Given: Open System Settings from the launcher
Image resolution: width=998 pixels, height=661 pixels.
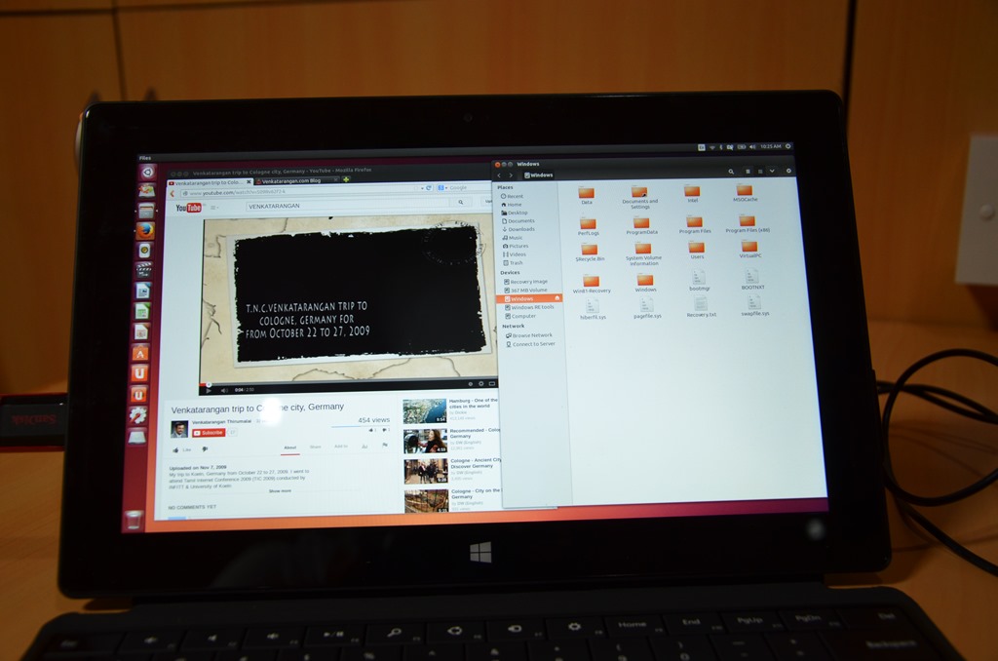Looking at the screenshot, I should [138, 415].
